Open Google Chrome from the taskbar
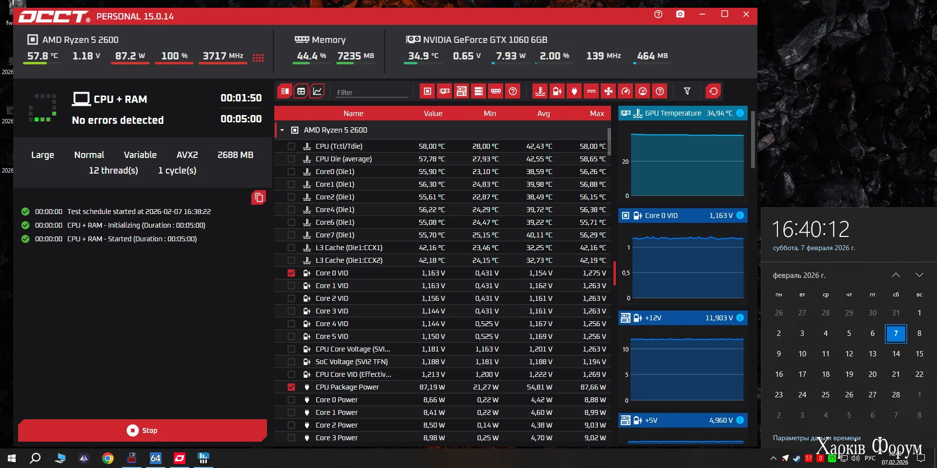 point(108,458)
